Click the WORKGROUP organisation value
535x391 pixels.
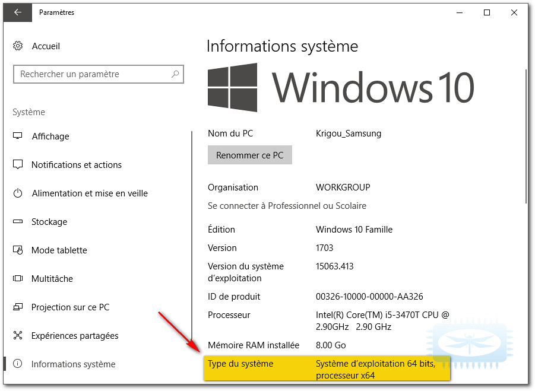(x=343, y=187)
